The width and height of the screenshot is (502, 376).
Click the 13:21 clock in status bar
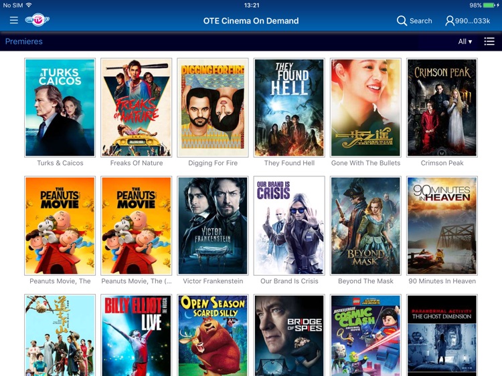(252, 5)
